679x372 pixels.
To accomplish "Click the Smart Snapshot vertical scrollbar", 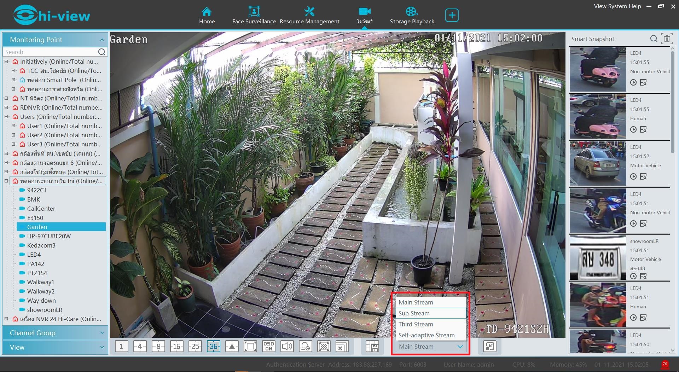I will coord(672,103).
